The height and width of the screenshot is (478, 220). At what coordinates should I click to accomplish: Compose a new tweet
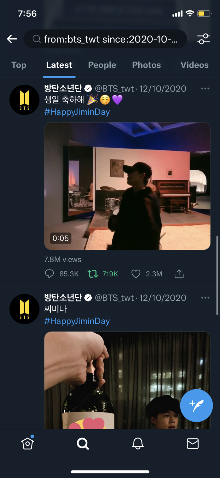(x=196, y=406)
